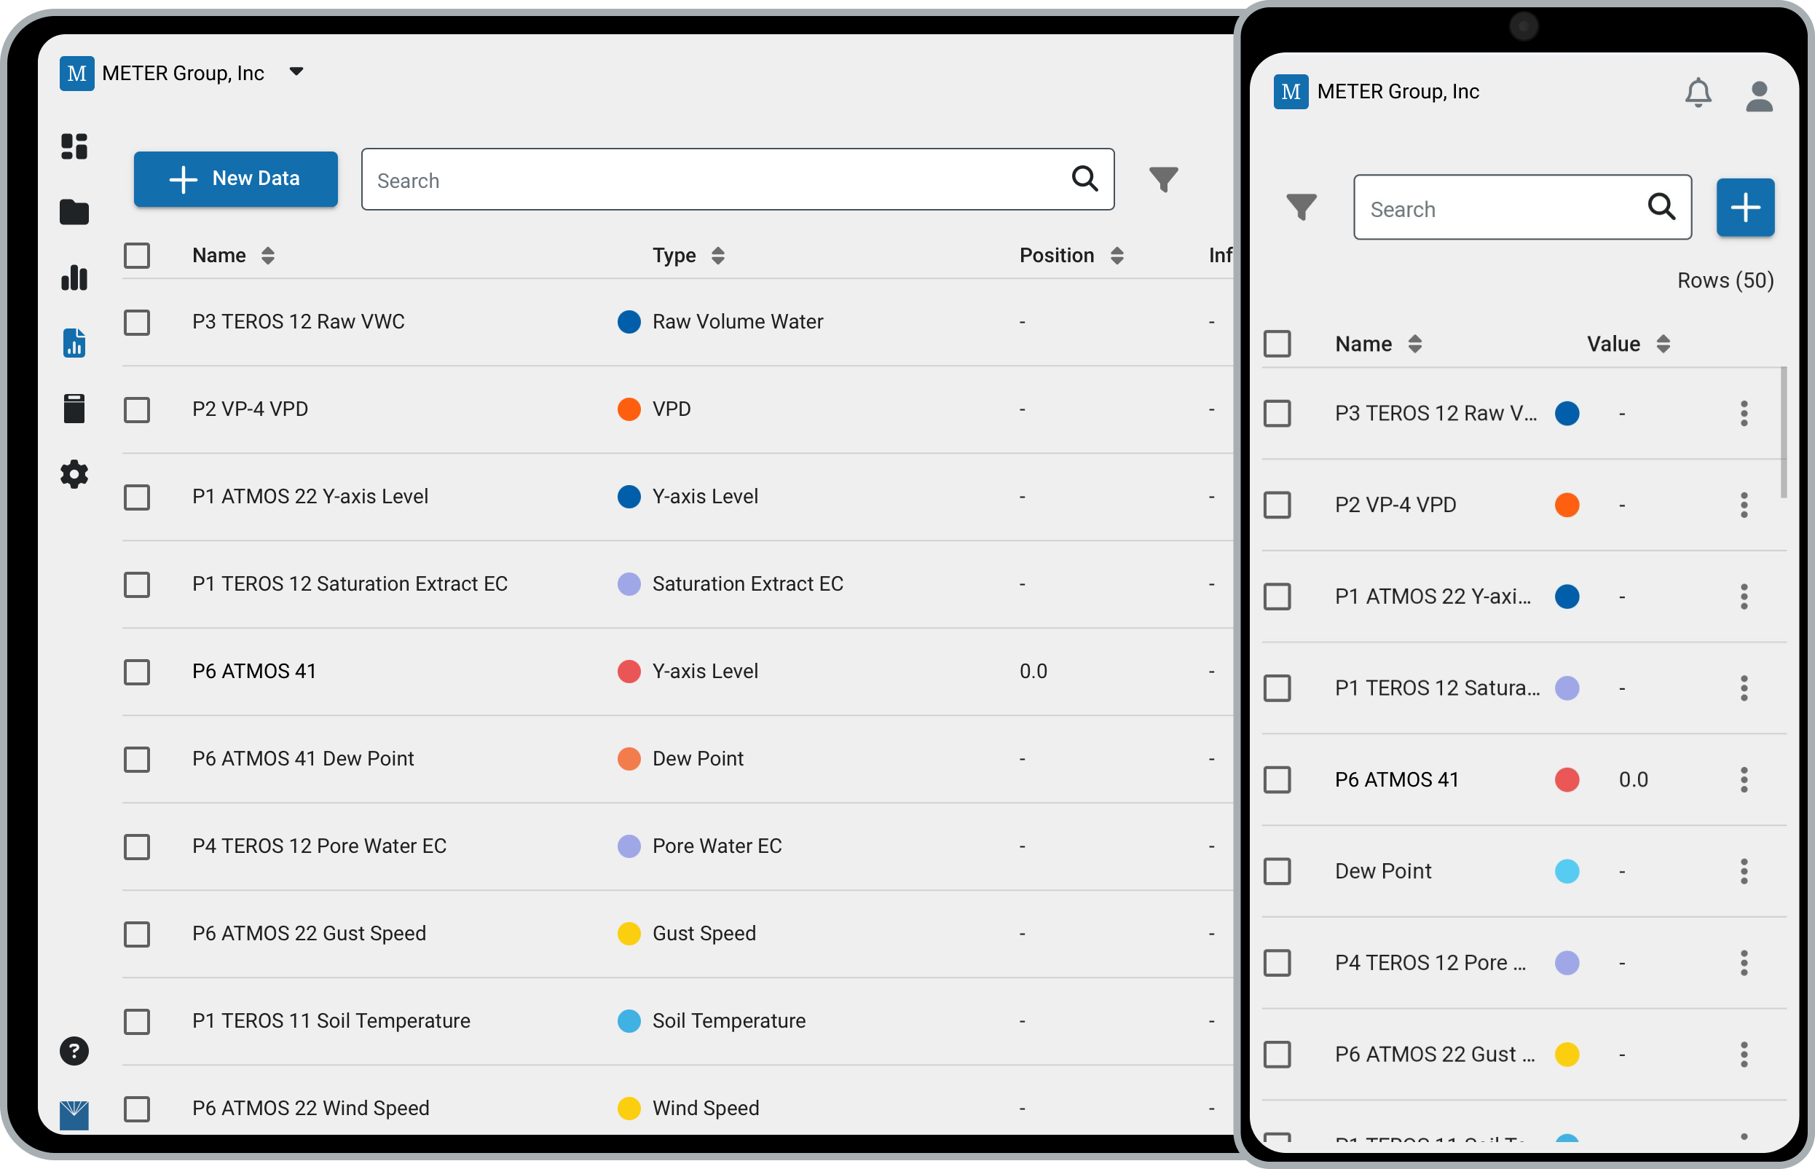Open the more menu for P1 TEROS 12 Satura on the phone

(1744, 688)
